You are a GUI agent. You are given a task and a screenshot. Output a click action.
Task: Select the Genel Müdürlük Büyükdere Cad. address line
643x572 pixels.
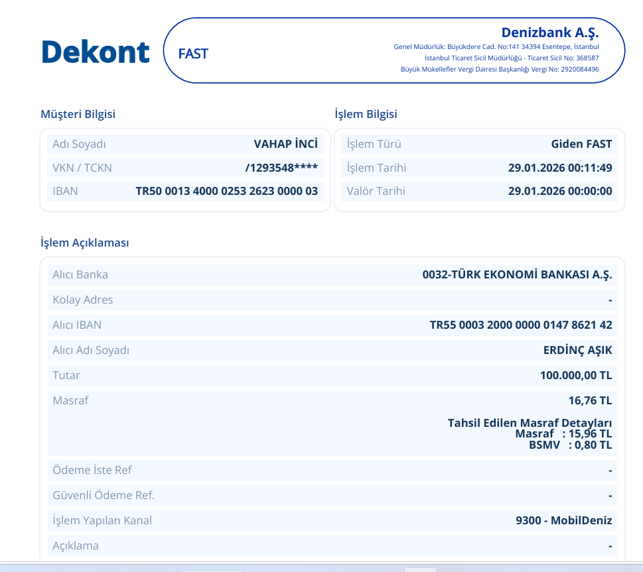[x=496, y=46]
